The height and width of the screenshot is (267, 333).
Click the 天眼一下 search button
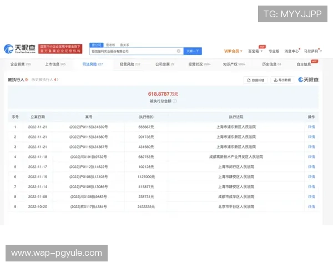coord(193,51)
